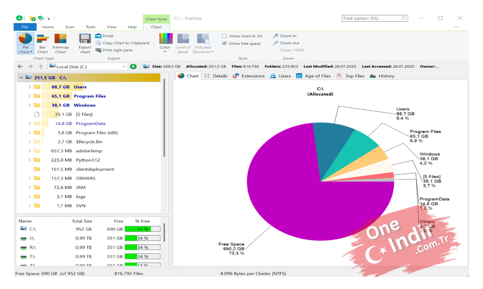Open the View ribbon tab
The image size is (483, 289).
pos(111,27)
